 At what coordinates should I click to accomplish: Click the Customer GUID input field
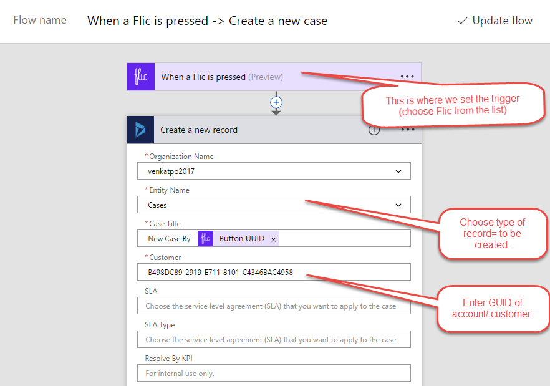pyautogui.click(x=274, y=272)
